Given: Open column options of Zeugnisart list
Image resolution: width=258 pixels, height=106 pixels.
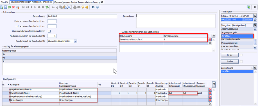Looking at the screenshot, I should coord(255,25).
